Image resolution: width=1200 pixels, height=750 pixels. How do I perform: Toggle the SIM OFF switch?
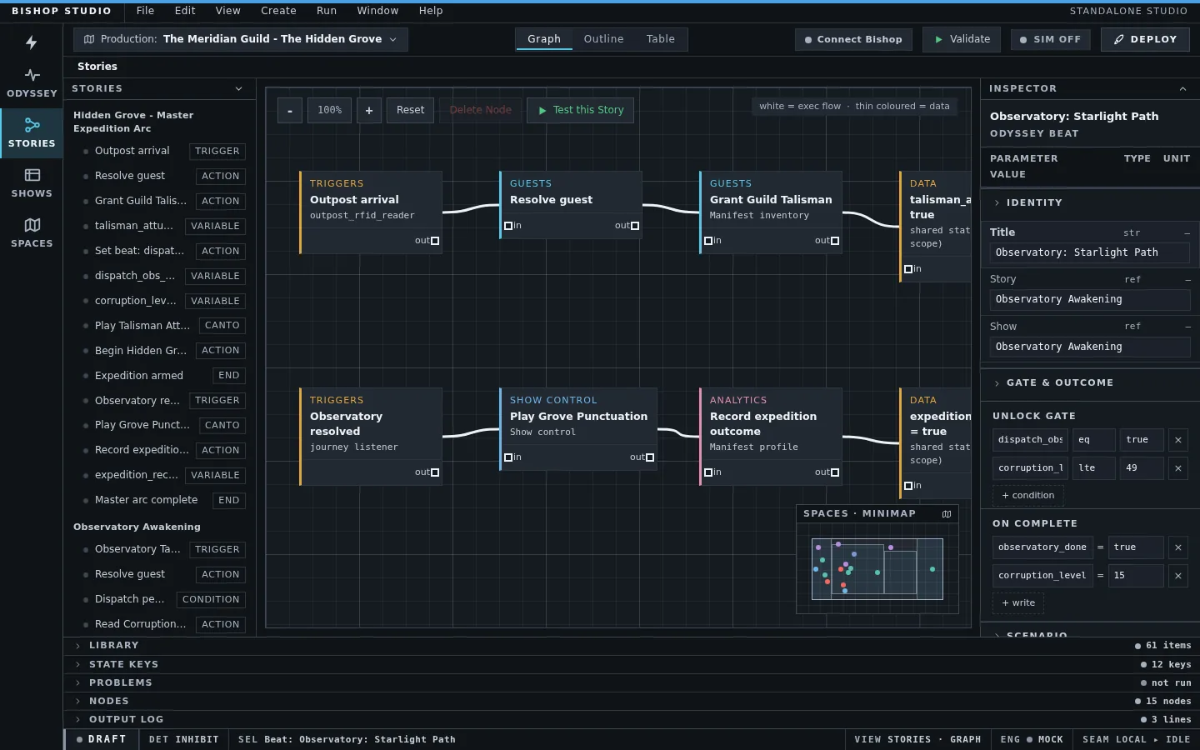click(x=1051, y=39)
